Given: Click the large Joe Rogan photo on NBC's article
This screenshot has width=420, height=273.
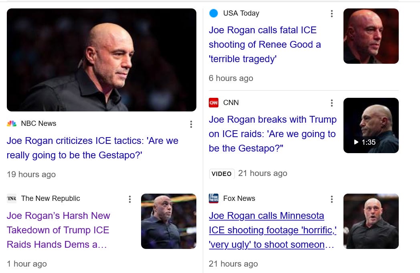Looking at the screenshot, I should pyautogui.click(x=101, y=60).
